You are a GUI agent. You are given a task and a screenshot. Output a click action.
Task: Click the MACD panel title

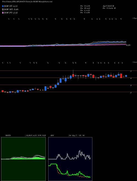(x=8, y=135)
